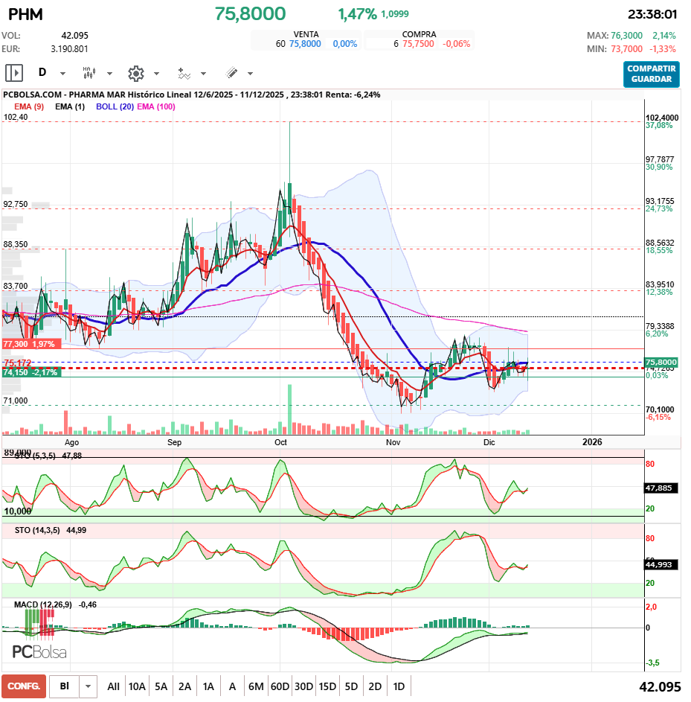Expand the D timeframe dropdown arrow
The width and height of the screenshot is (691, 702).
(x=62, y=74)
